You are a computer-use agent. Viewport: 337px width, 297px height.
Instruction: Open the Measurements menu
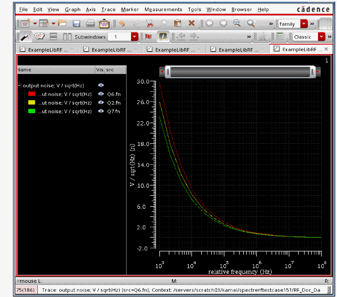click(x=163, y=10)
